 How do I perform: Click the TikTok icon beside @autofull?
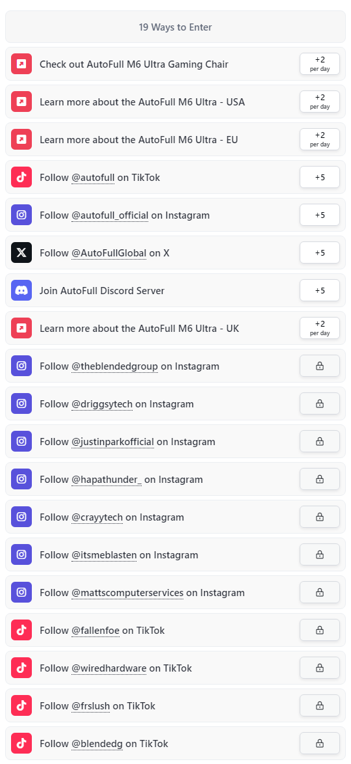pos(21,178)
